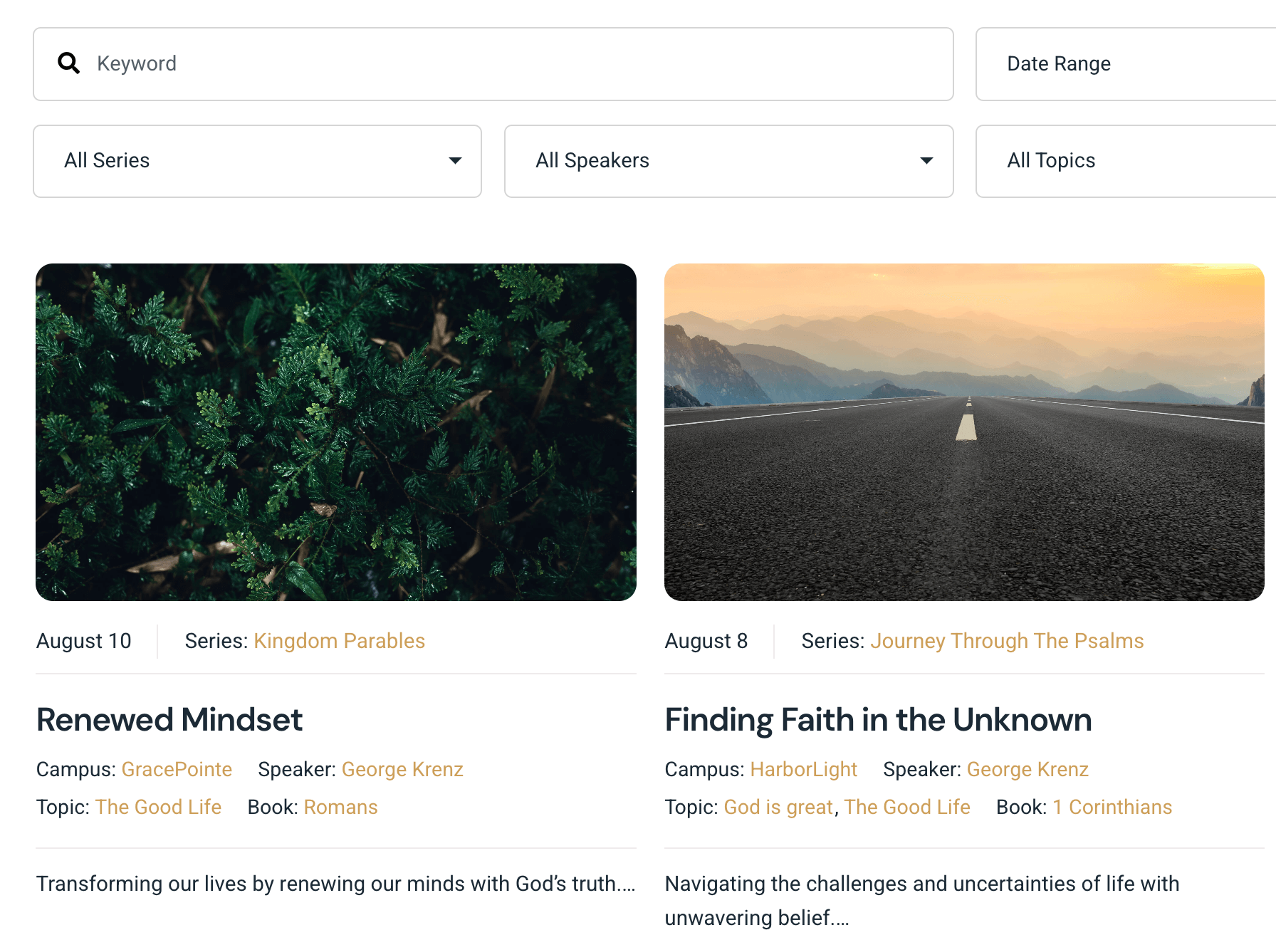Open Finding Faith in the Unknown sermon

(878, 720)
